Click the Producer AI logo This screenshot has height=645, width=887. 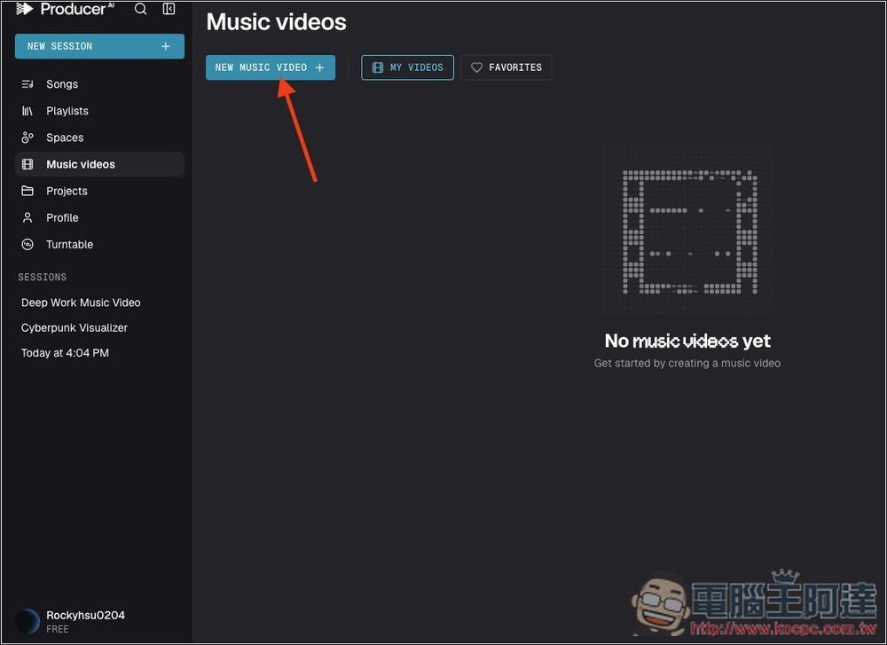pos(65,9)
